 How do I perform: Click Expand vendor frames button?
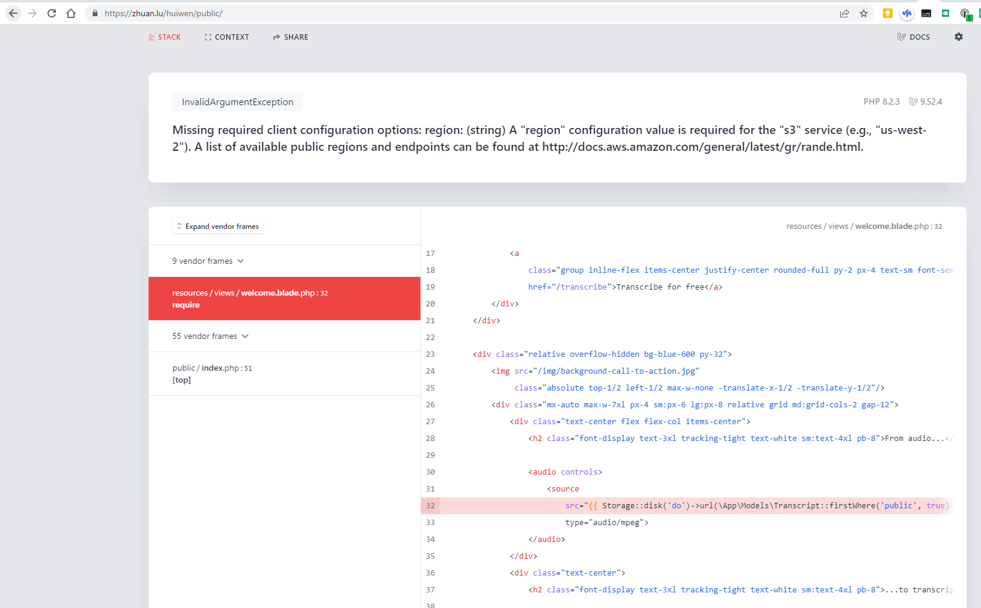218,226
